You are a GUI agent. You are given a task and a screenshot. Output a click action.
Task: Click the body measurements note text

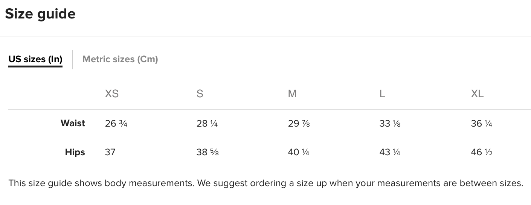pos(265,184)
